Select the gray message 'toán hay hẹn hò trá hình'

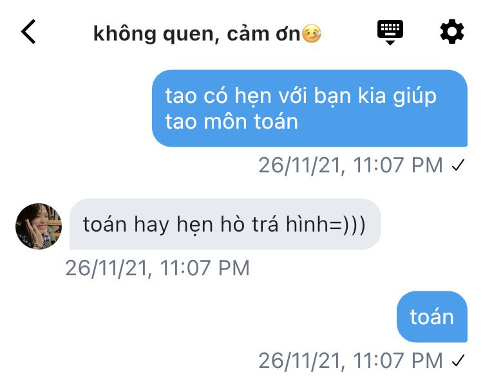pos(225,224)
